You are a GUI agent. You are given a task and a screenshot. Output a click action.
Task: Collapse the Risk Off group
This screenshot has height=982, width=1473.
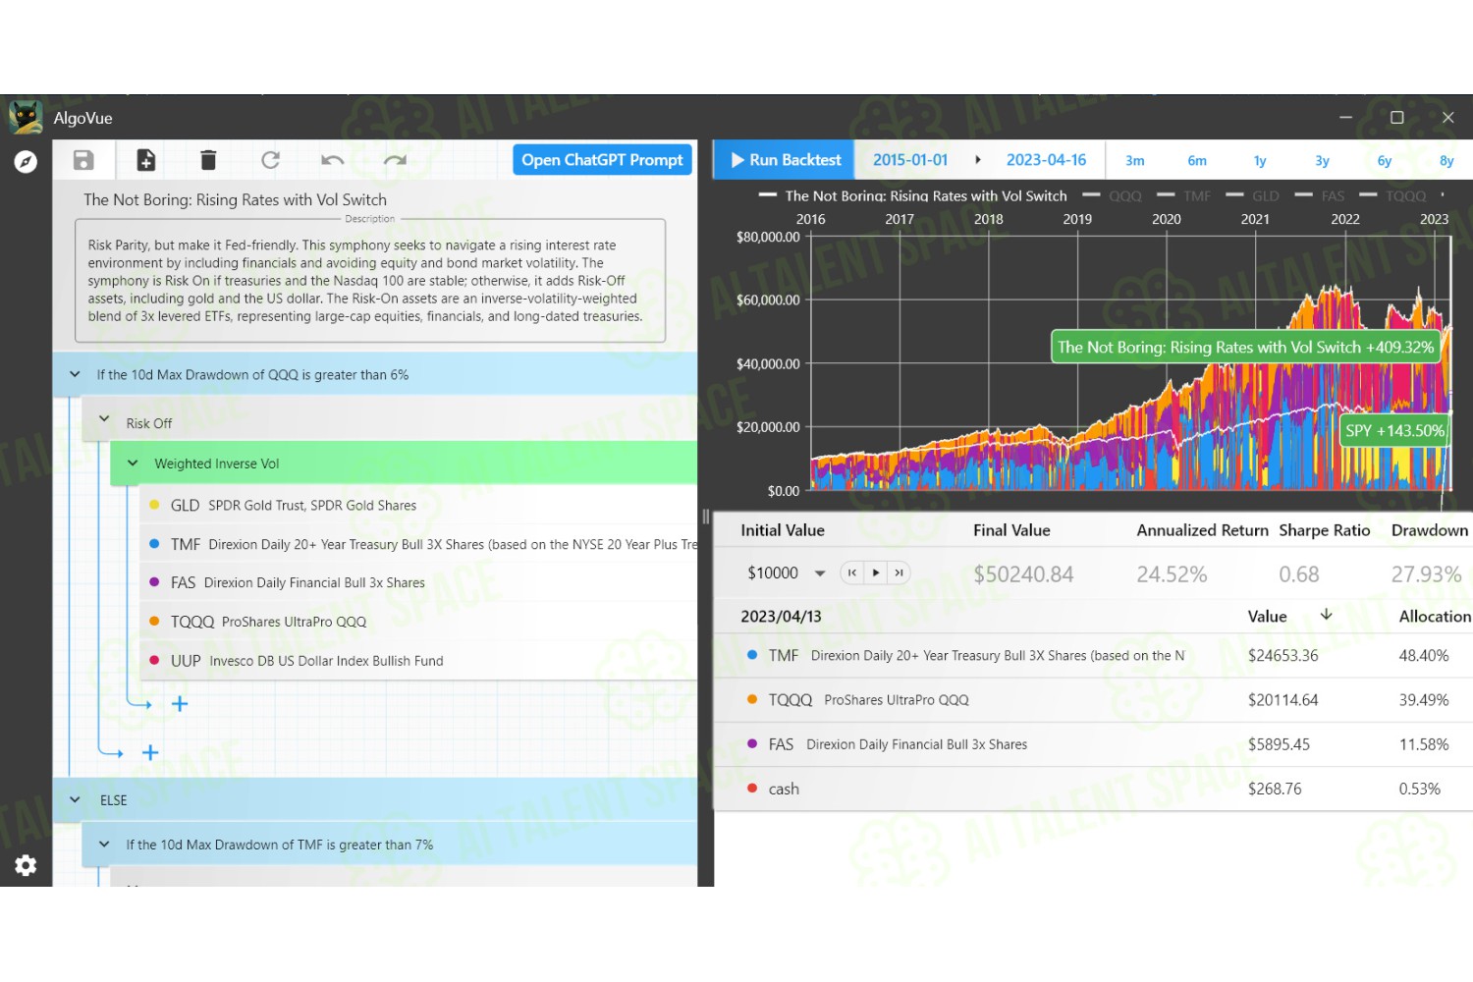point(104,419)
